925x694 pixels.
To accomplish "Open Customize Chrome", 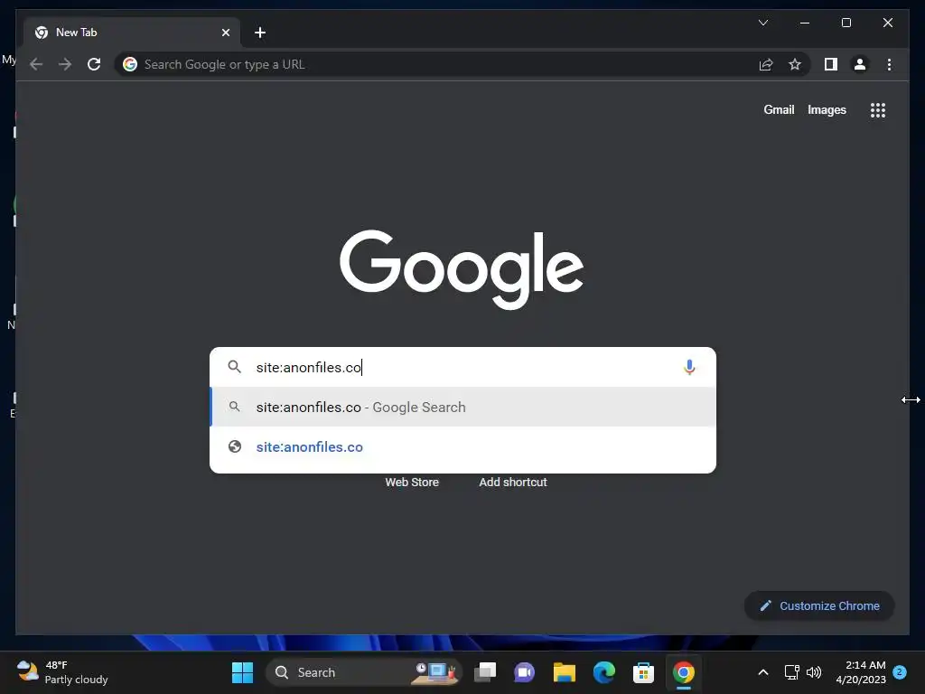I will tap(819, 605).
